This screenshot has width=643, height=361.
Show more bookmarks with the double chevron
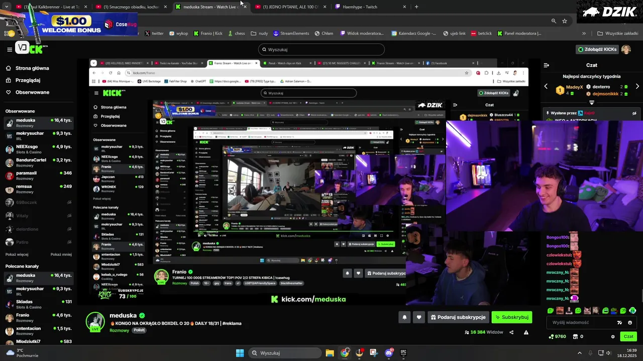(584, 34)
